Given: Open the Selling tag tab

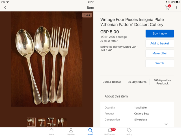Looking at the screenshot, I should point(129,131).
